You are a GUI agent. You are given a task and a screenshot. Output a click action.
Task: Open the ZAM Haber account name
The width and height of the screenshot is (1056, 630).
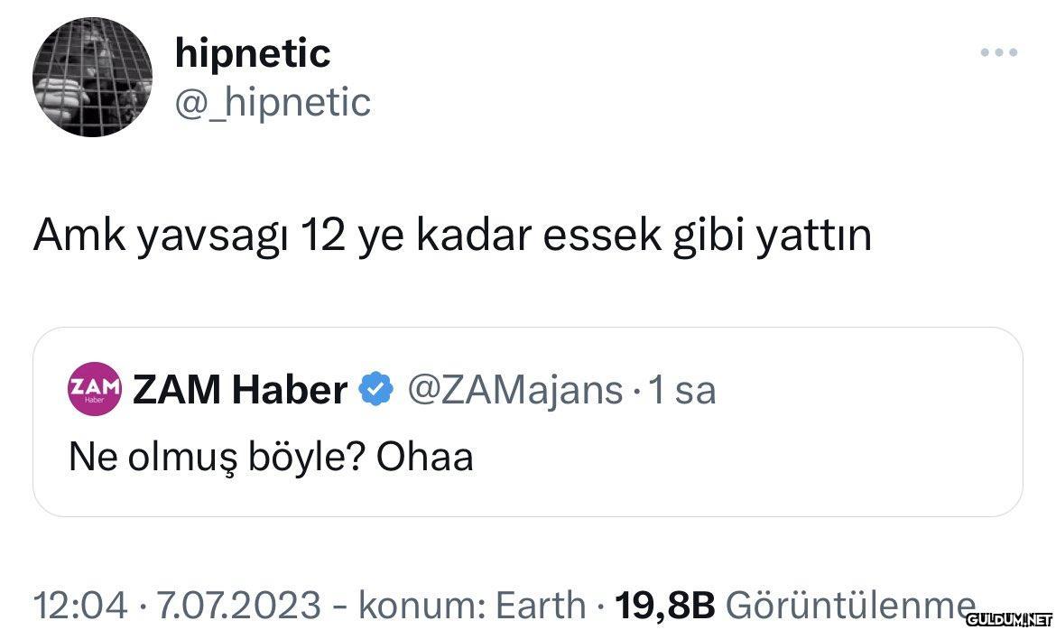point(240,390)
